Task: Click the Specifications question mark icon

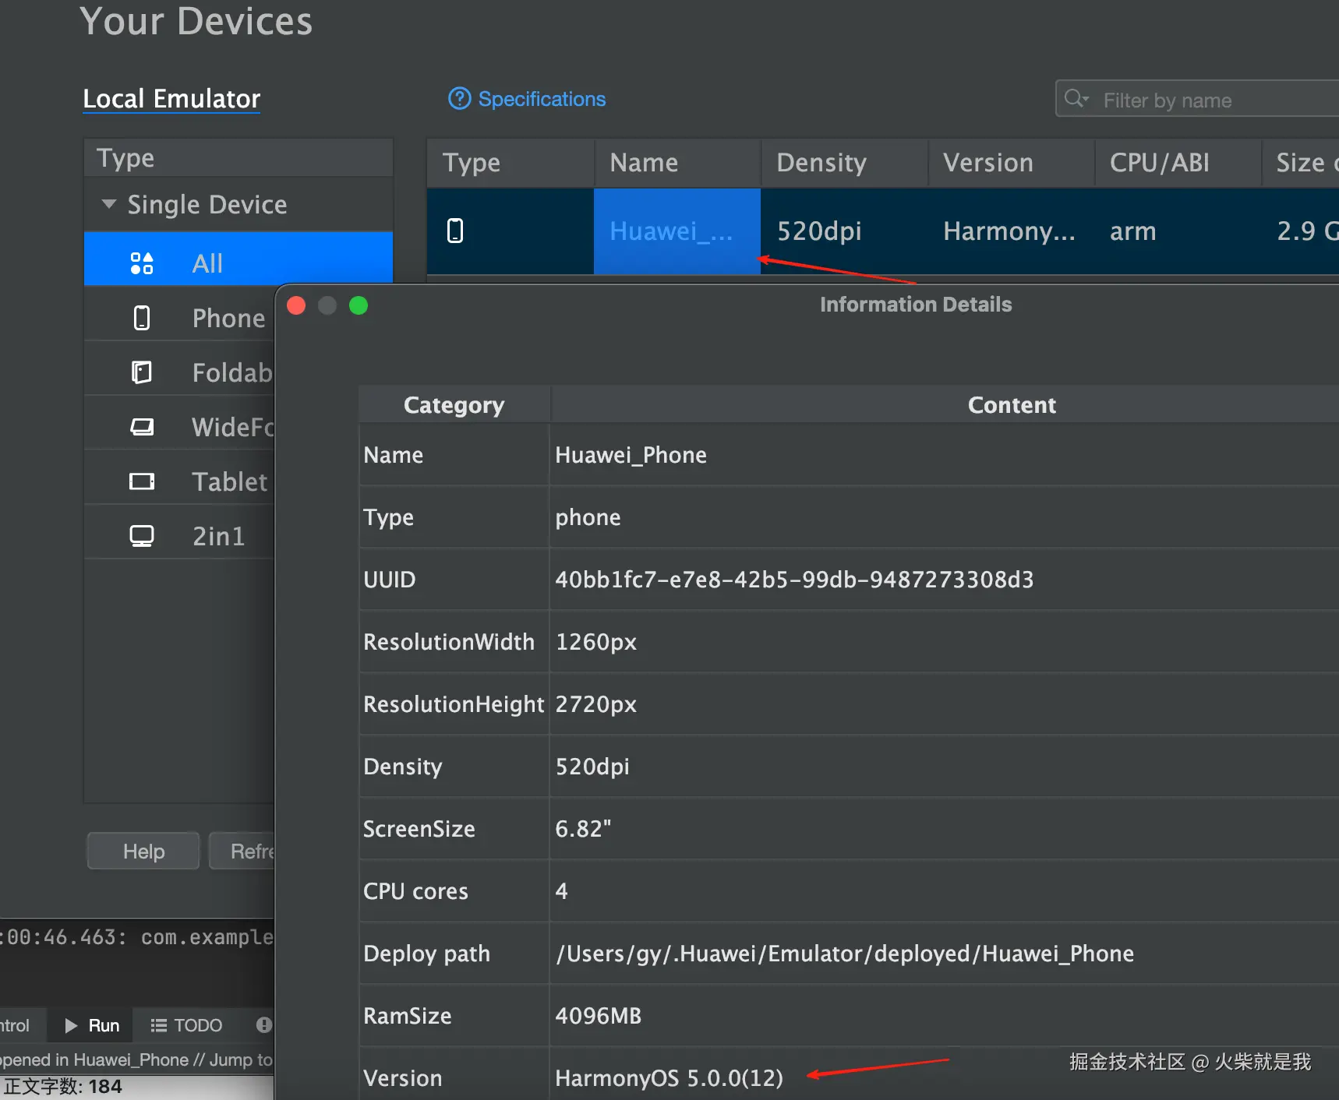Action: click(x=459, y=99)
